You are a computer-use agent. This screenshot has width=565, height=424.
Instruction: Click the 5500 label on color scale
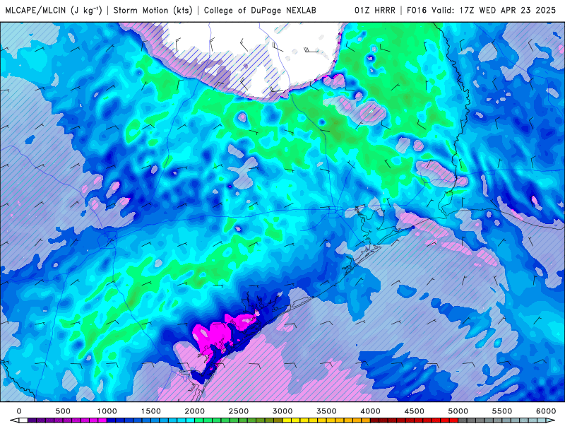click(502, 411)
